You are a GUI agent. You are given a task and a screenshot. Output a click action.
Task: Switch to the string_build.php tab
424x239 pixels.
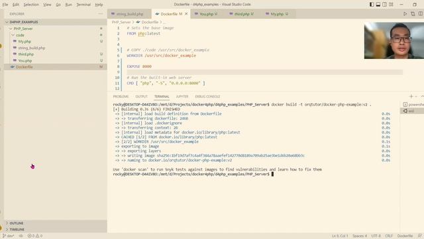pos(130,14)
